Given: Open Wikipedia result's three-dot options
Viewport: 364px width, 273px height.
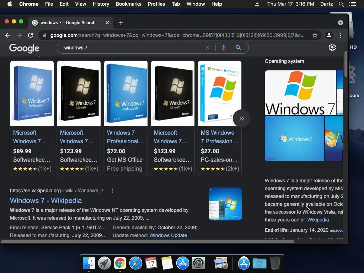Looking at the screenshot, I should pyautogui.click(x=113, y=191).
